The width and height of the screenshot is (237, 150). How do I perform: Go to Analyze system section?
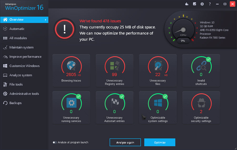21,75
